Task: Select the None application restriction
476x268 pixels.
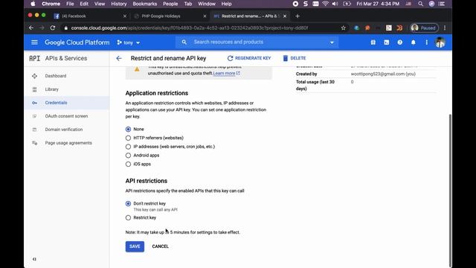Action: pyautogui.click(x=128, y=129)
